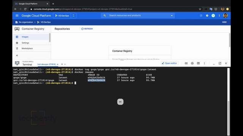The image size is (243, 136).
Task: Close the Cloud Shell panel
Action: 226,63
